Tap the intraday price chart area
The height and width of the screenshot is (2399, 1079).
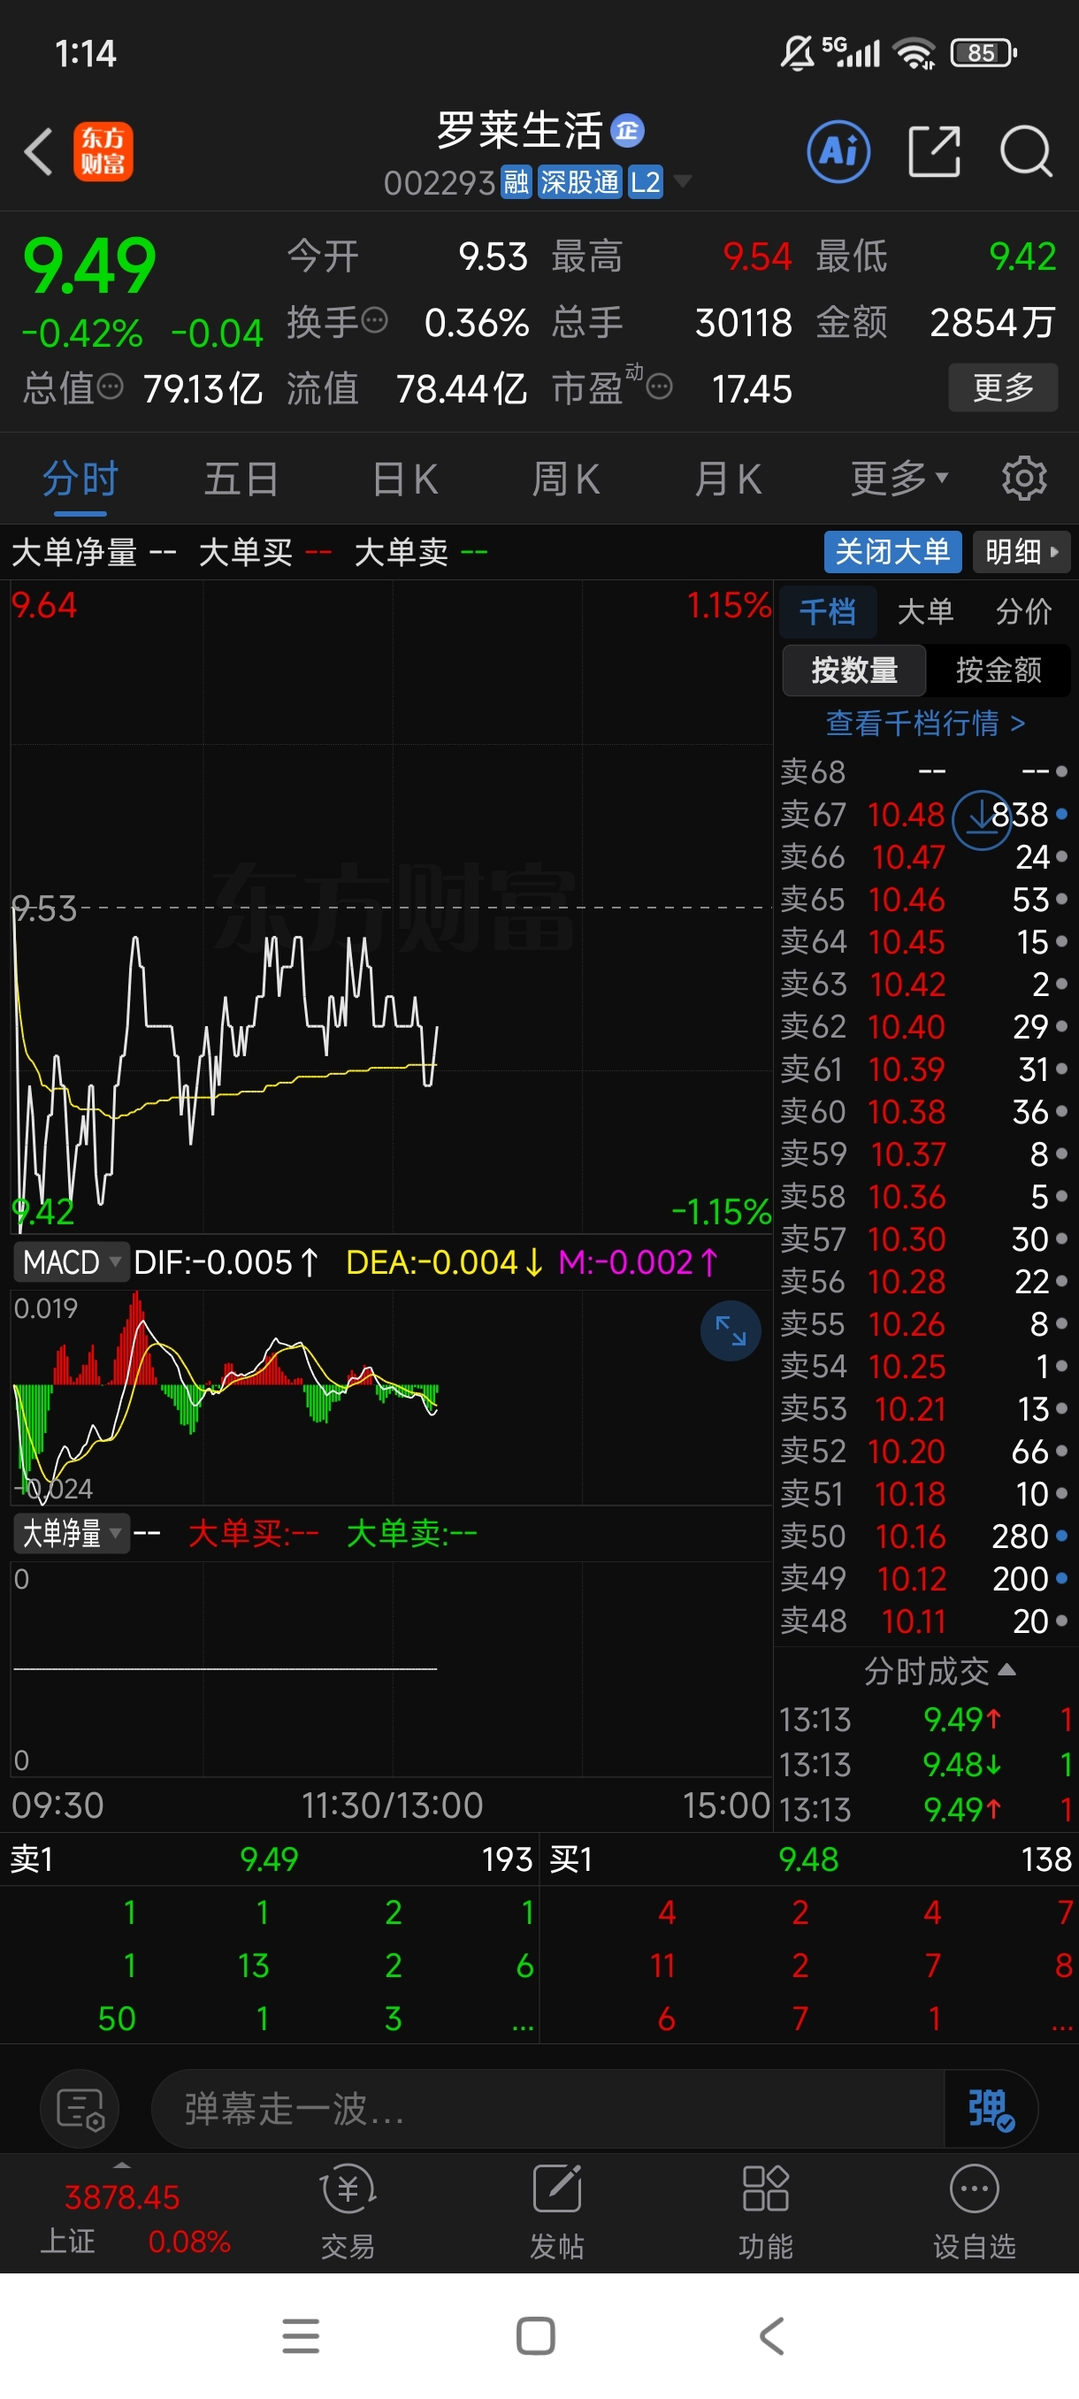click(391, 907)
